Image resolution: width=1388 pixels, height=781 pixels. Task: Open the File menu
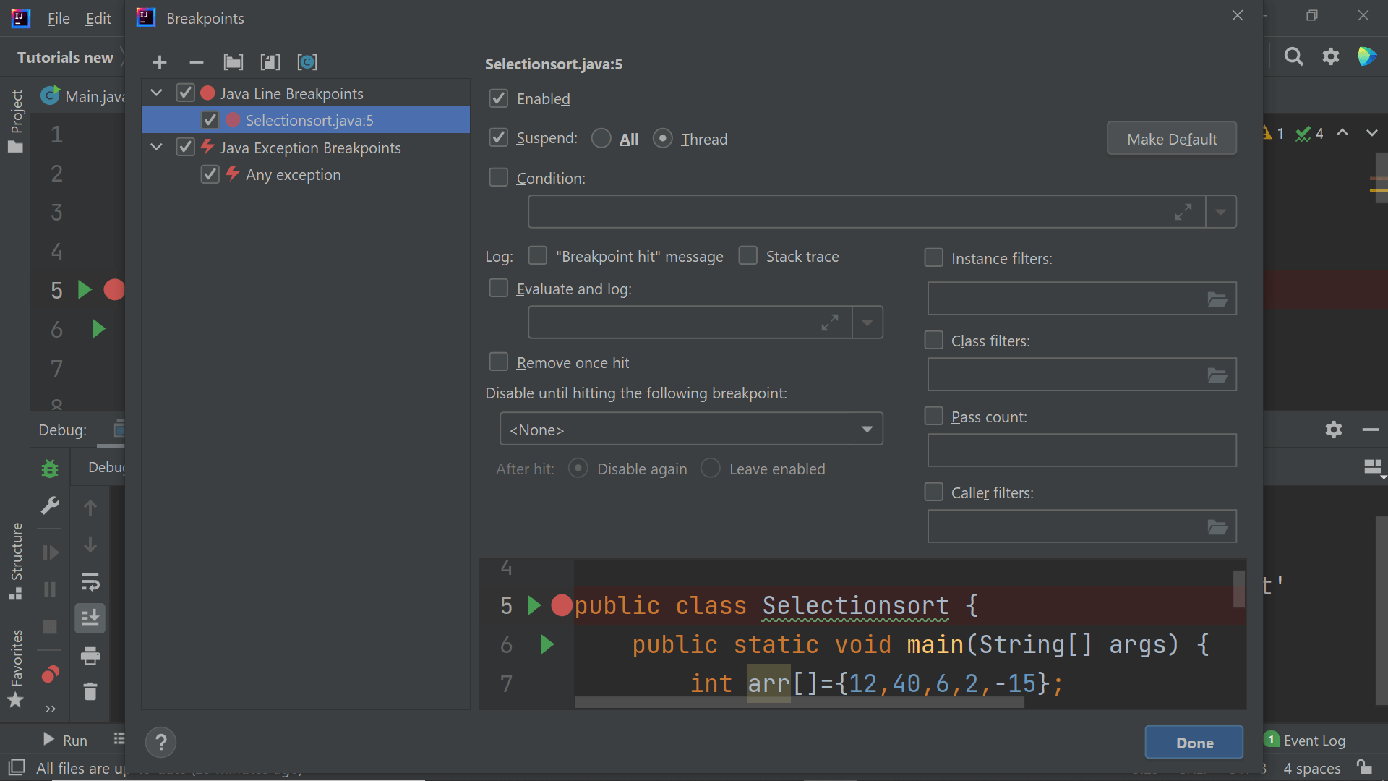click(x=58, y=18)
